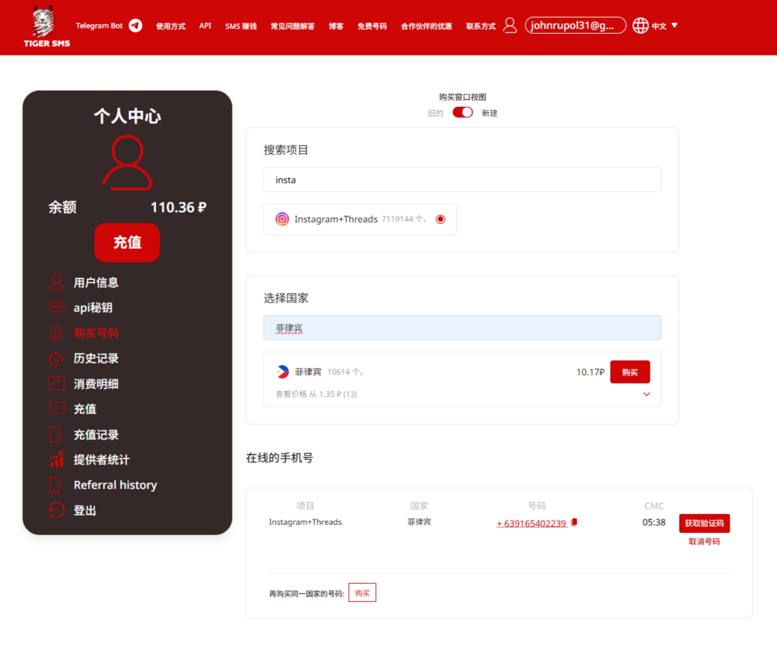Click the big red 充值 top-up button
This screenshot has width=777, height=667.
(127, 242)
